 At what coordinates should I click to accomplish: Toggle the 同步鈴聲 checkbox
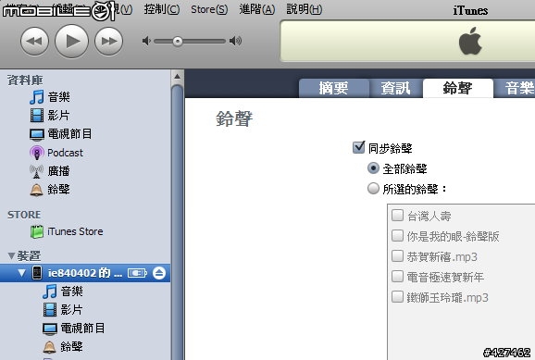[x=358, y=147]
